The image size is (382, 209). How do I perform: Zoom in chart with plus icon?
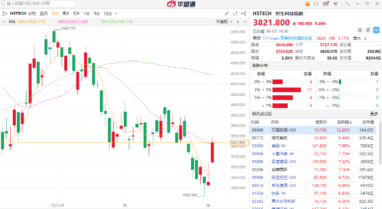tap(238, 22)
